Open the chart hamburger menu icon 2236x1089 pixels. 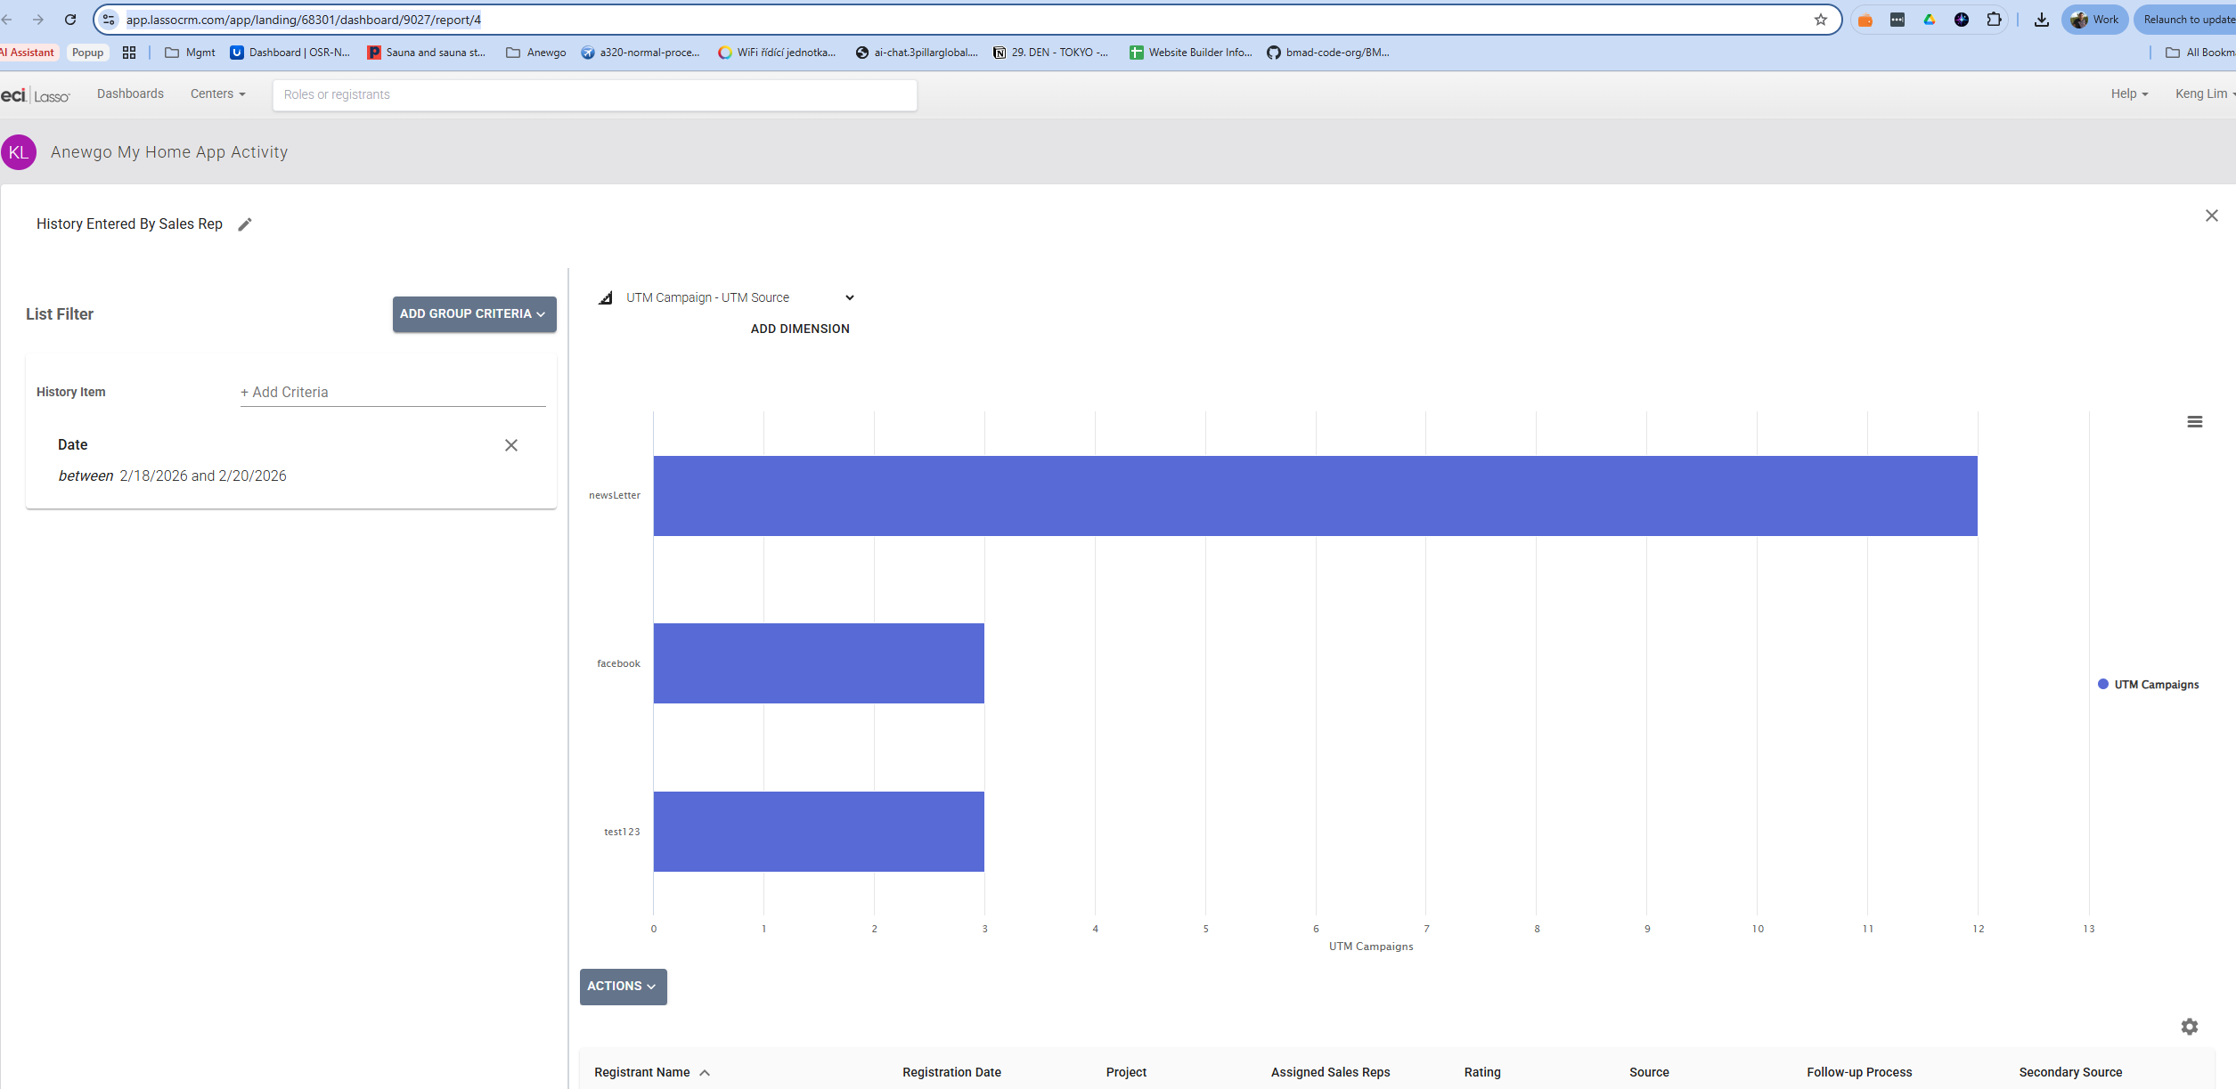pos(2194,422)
